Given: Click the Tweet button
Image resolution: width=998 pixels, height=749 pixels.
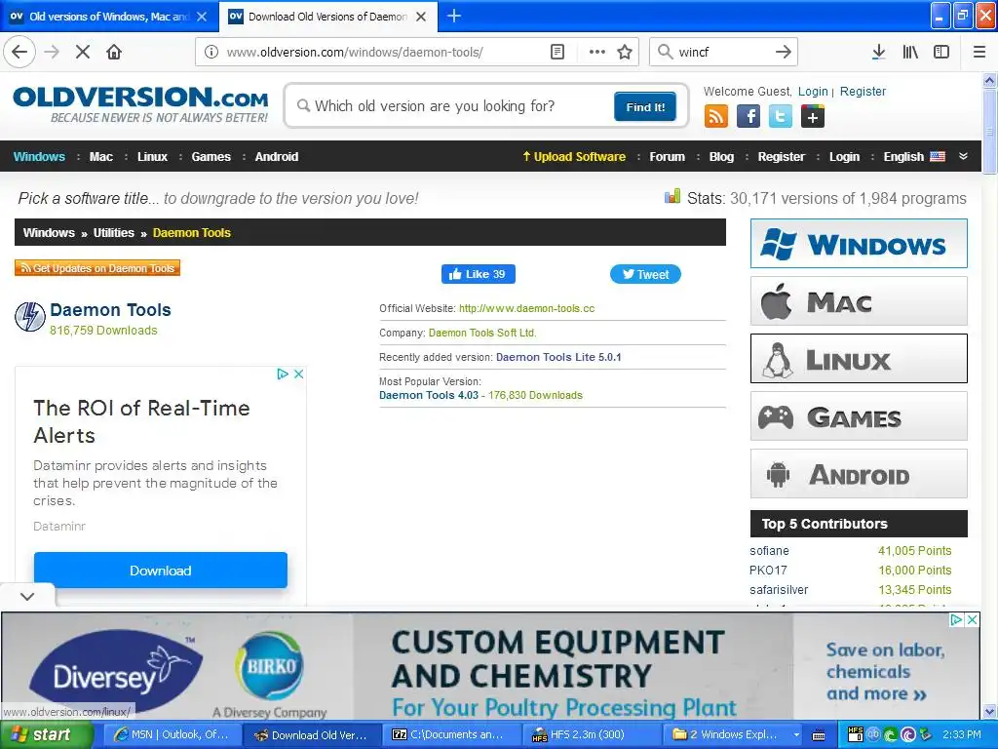Looking at the screenshot, I should pyautogui.click(x=645, y=274).
